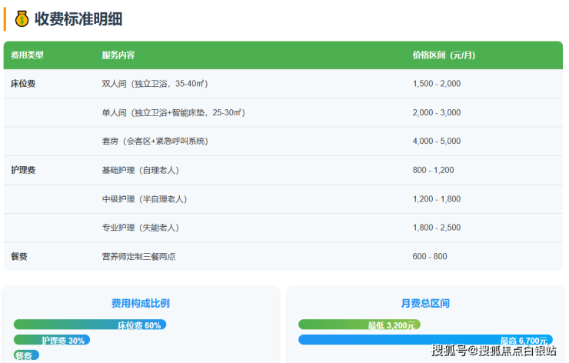The width and height of the screenshot is (569, 363).
Task: Click the 月费总区间 card title
Action: click(425, 303)
